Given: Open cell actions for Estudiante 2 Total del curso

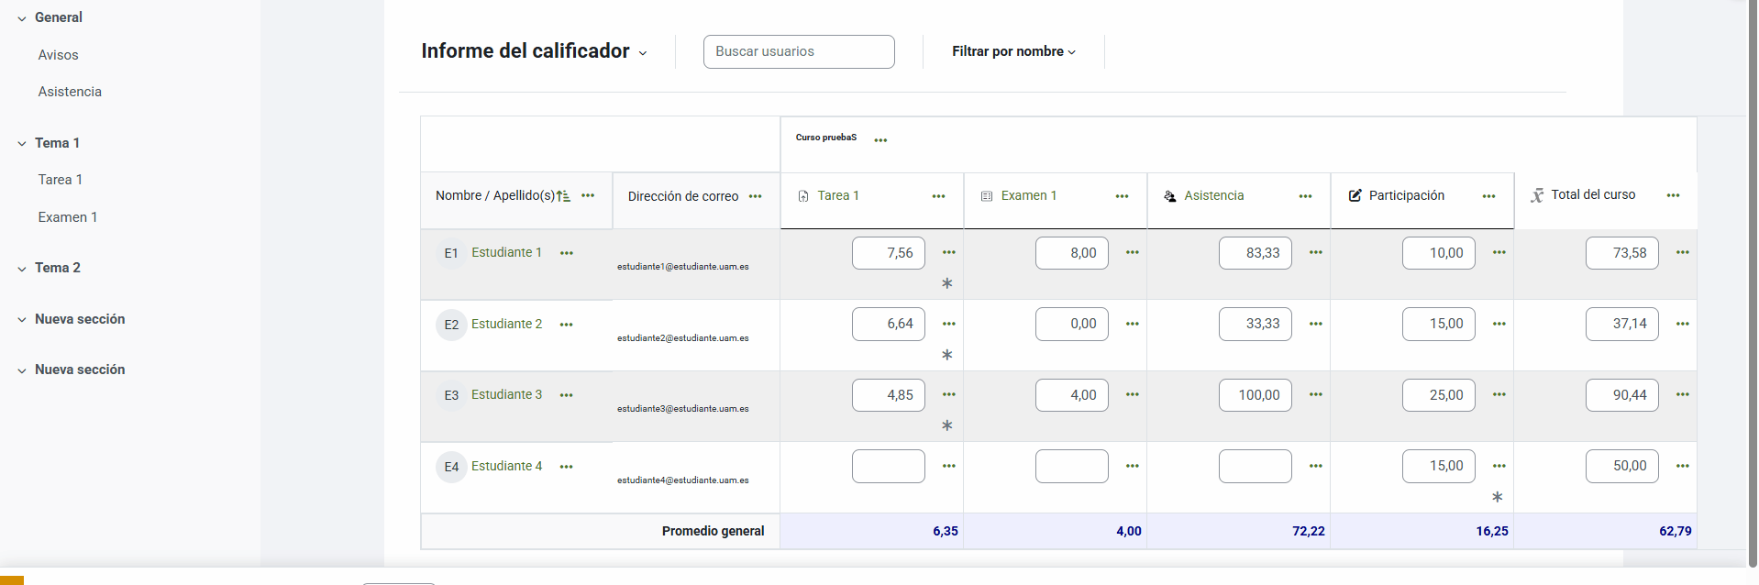Looking at the screenshot, I should pos(1682,324).
